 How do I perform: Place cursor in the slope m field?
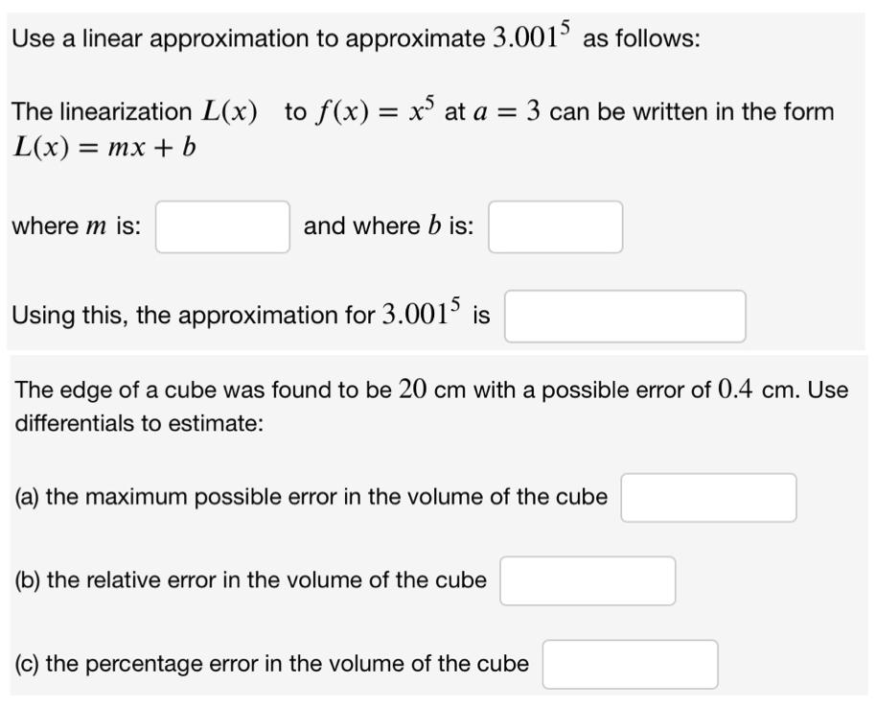[222, 226]
